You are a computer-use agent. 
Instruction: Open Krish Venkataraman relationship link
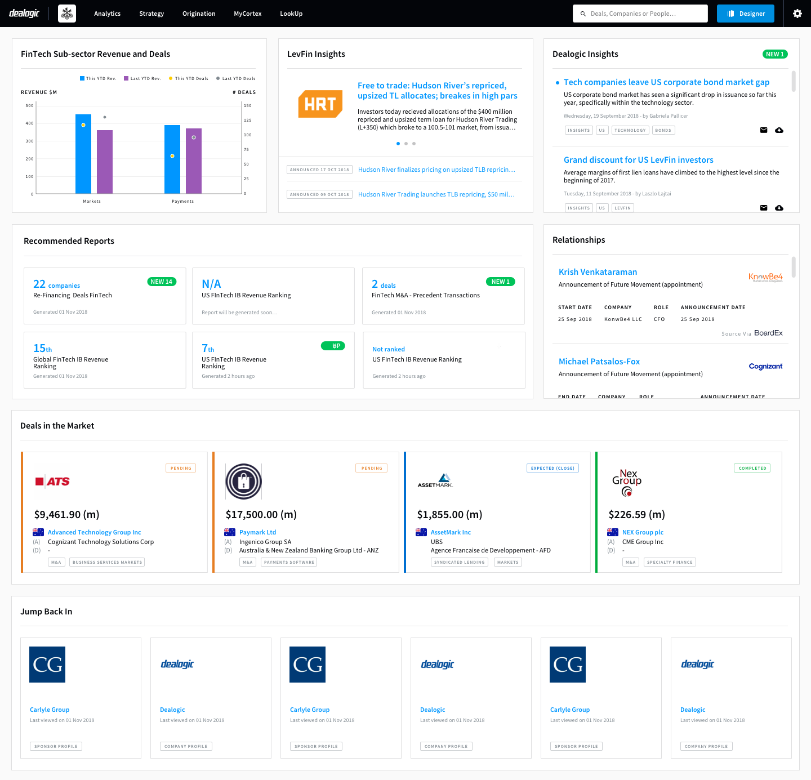pos(598,272)
